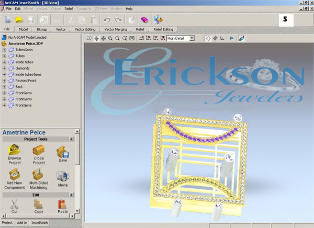
Task: Click the Paste tool in Edit section
Action: [x=63, y=206]
